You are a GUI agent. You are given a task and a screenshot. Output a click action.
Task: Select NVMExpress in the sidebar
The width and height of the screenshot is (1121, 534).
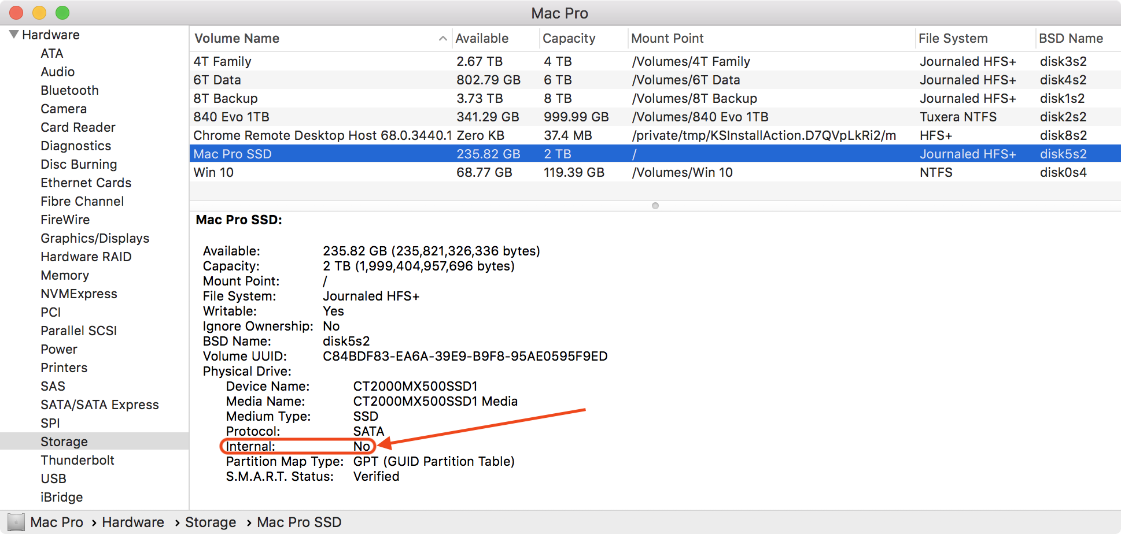(x=79, y=294)
